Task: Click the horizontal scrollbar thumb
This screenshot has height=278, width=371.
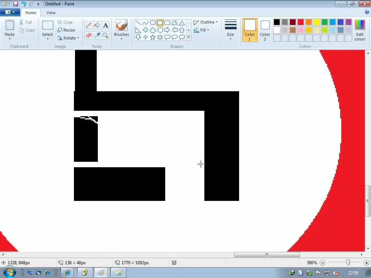Action: click(x=267, y=254)
